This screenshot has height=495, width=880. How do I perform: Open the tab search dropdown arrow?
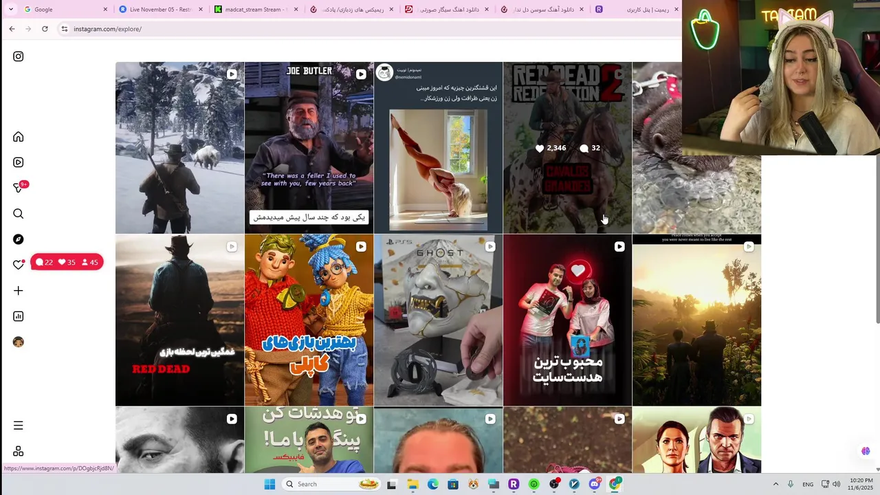(x=10, y=9)
